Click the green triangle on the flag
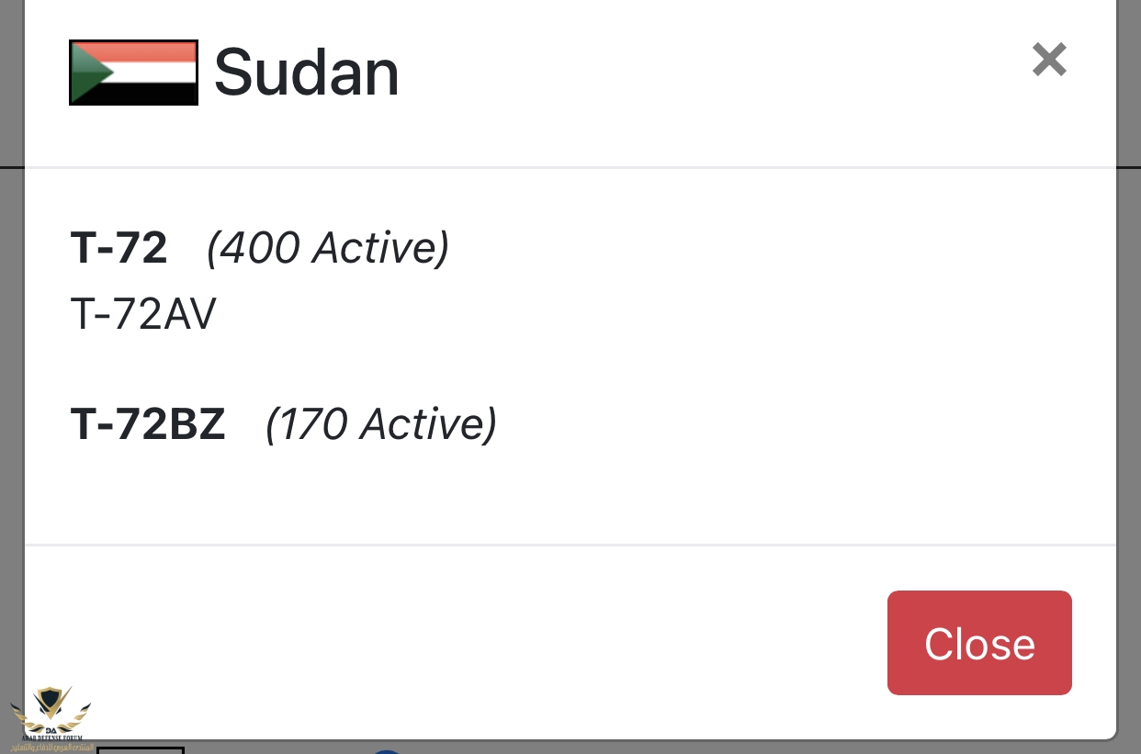This screenshot has height=754, width=1141. pos(89,73)
